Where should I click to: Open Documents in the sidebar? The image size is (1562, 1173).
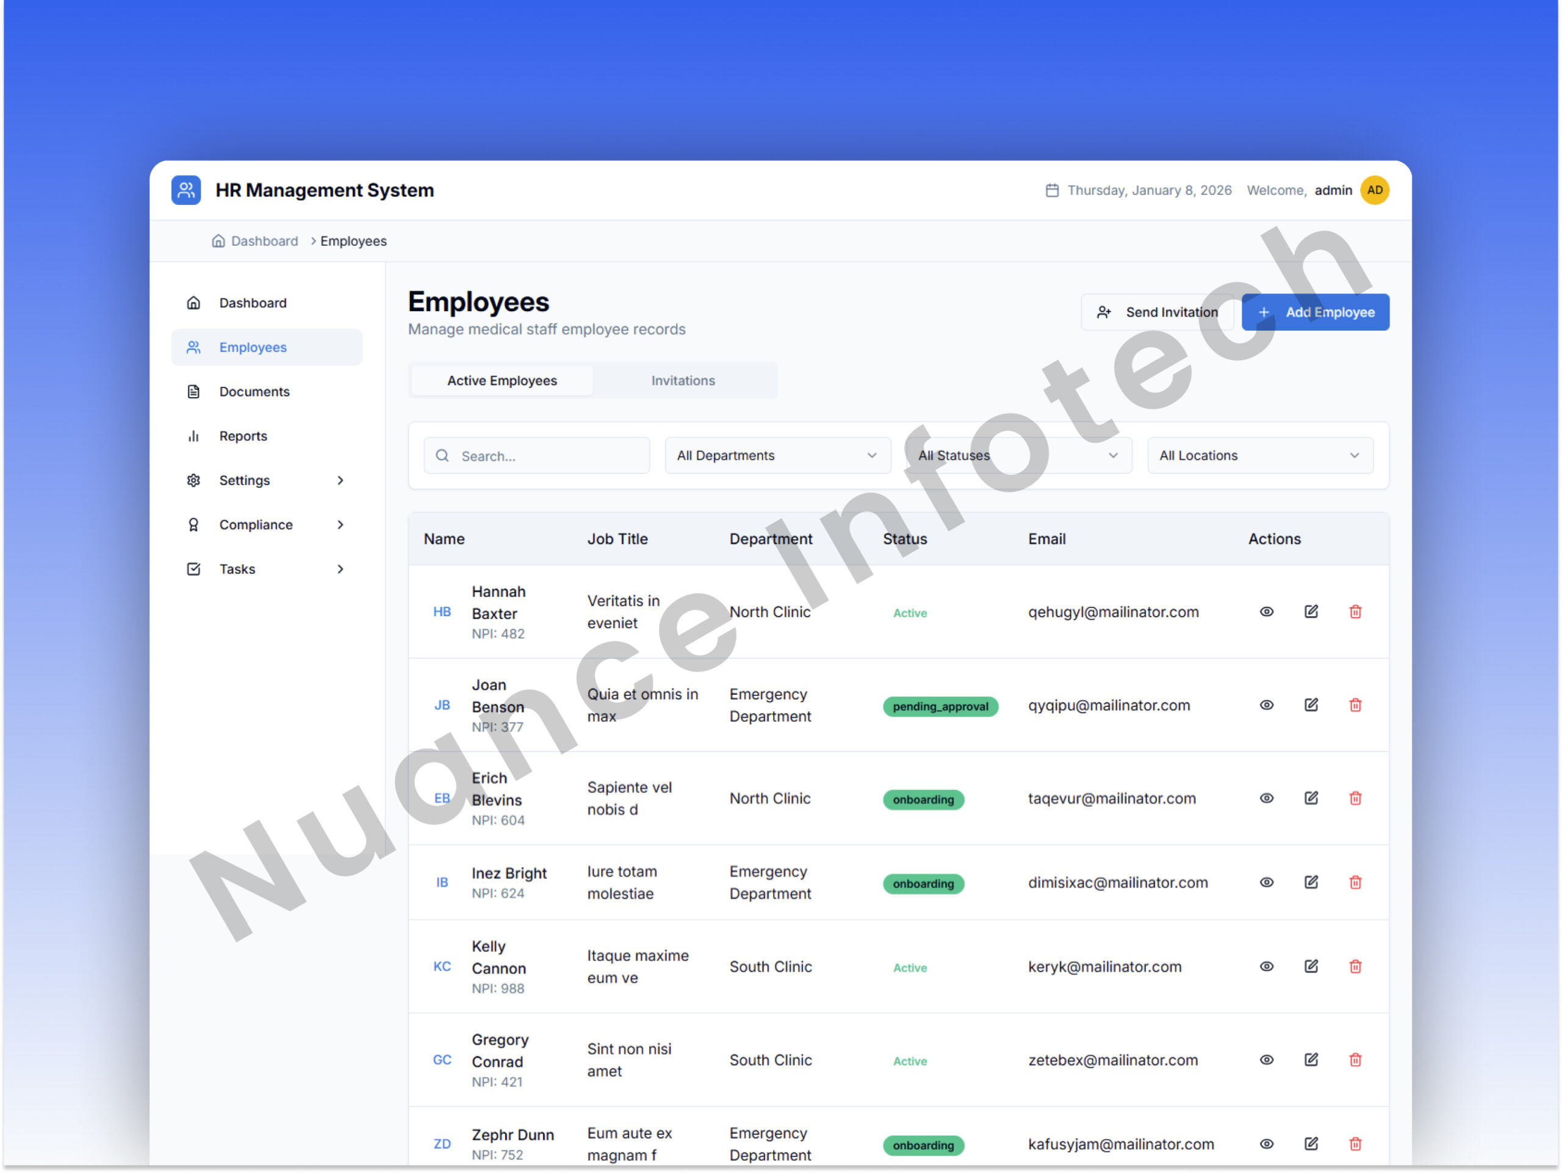coord(253,391)
